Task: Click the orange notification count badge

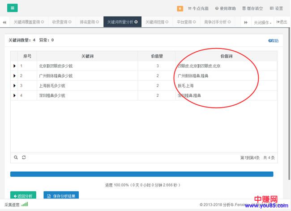Action: pyautogui.click(x=180, y=8)
